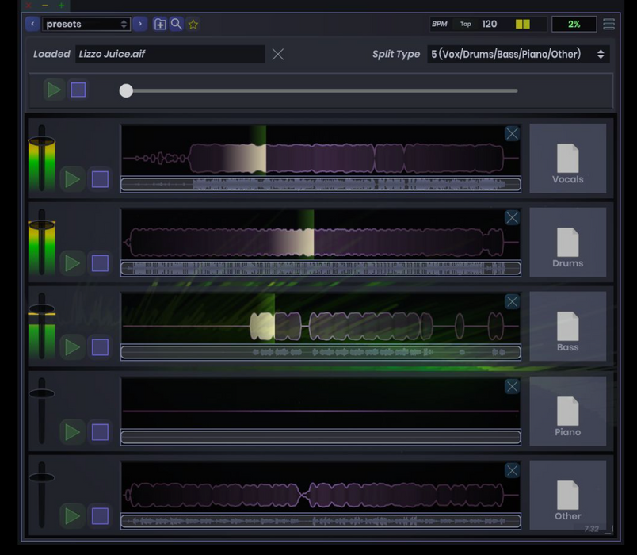Open the presets dropdown
The width and height of the screenshot is (637, 555).
click(x=86, y=24)
